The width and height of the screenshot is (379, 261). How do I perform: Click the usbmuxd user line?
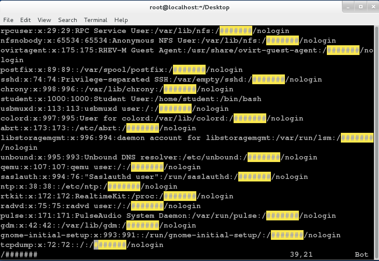tap(114, 109)
